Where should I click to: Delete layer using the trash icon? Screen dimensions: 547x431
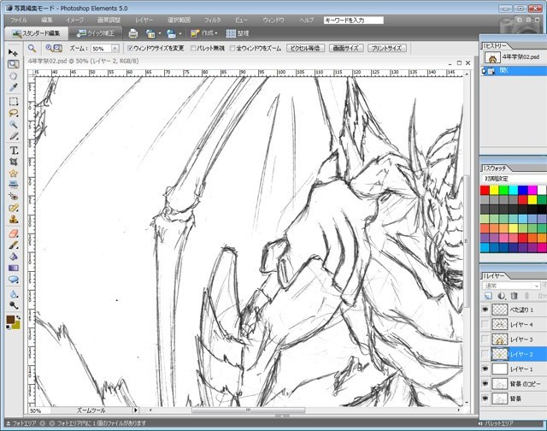515,296
